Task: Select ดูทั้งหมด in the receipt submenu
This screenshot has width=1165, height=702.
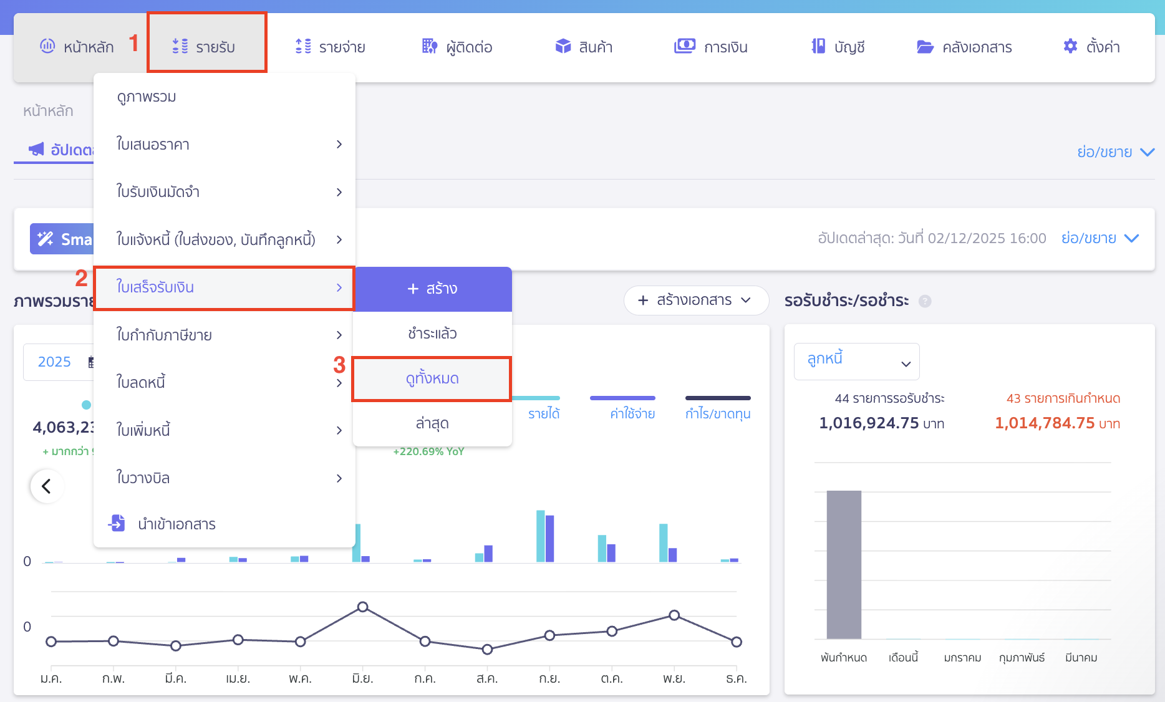Action: (x=432, y=378)
